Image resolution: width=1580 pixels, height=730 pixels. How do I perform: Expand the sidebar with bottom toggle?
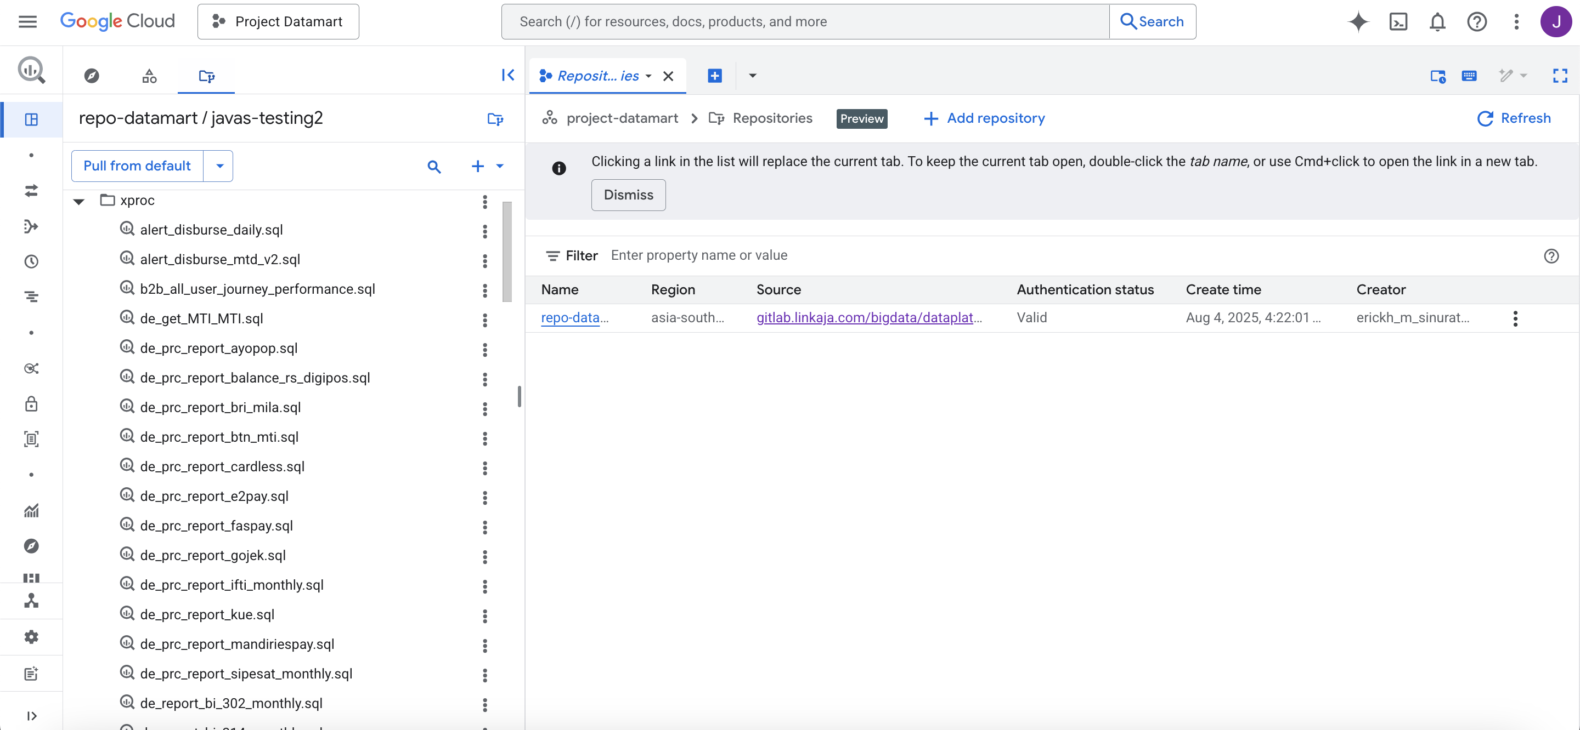31,715
